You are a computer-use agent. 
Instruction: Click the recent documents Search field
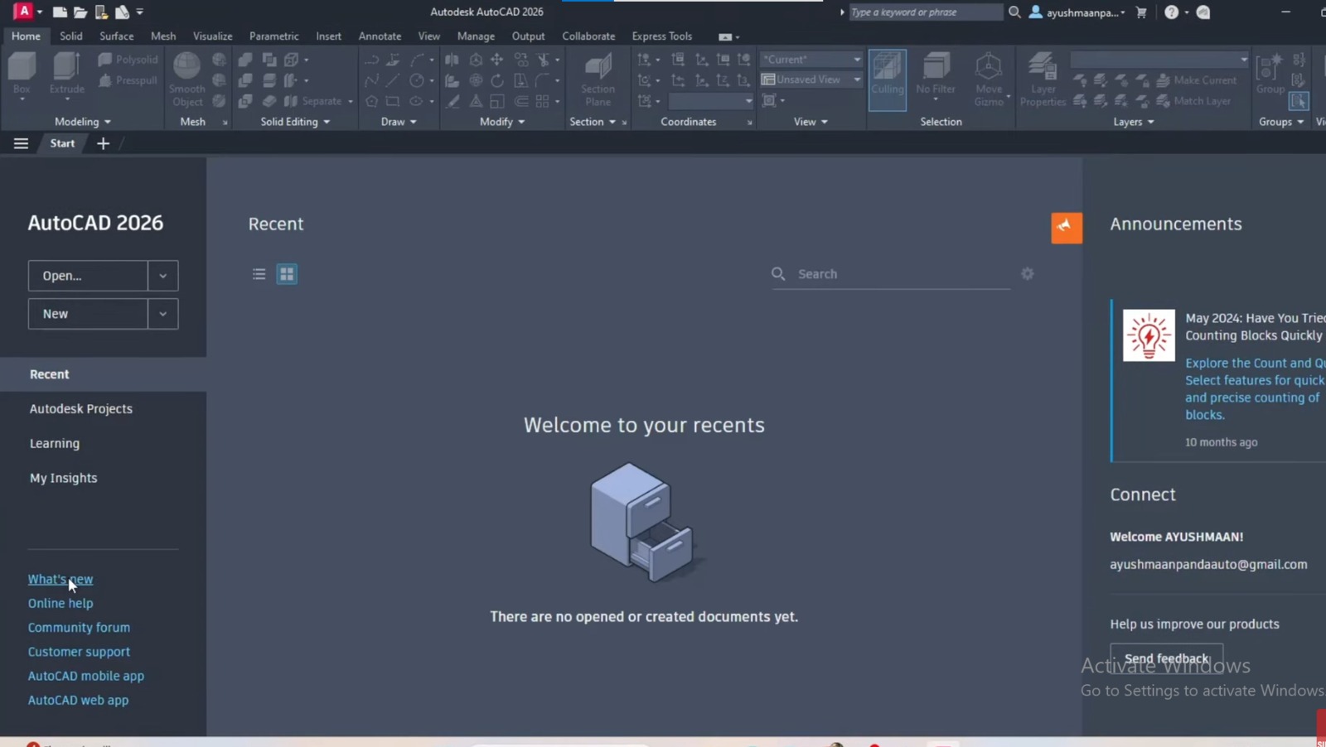point(891,274)
